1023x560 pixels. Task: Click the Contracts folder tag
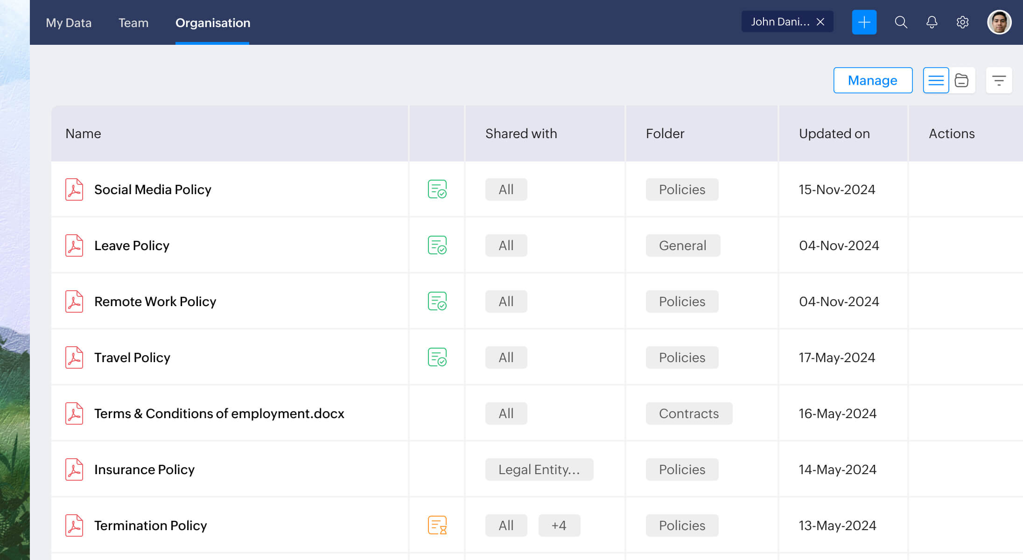click(x=688, y=413)
